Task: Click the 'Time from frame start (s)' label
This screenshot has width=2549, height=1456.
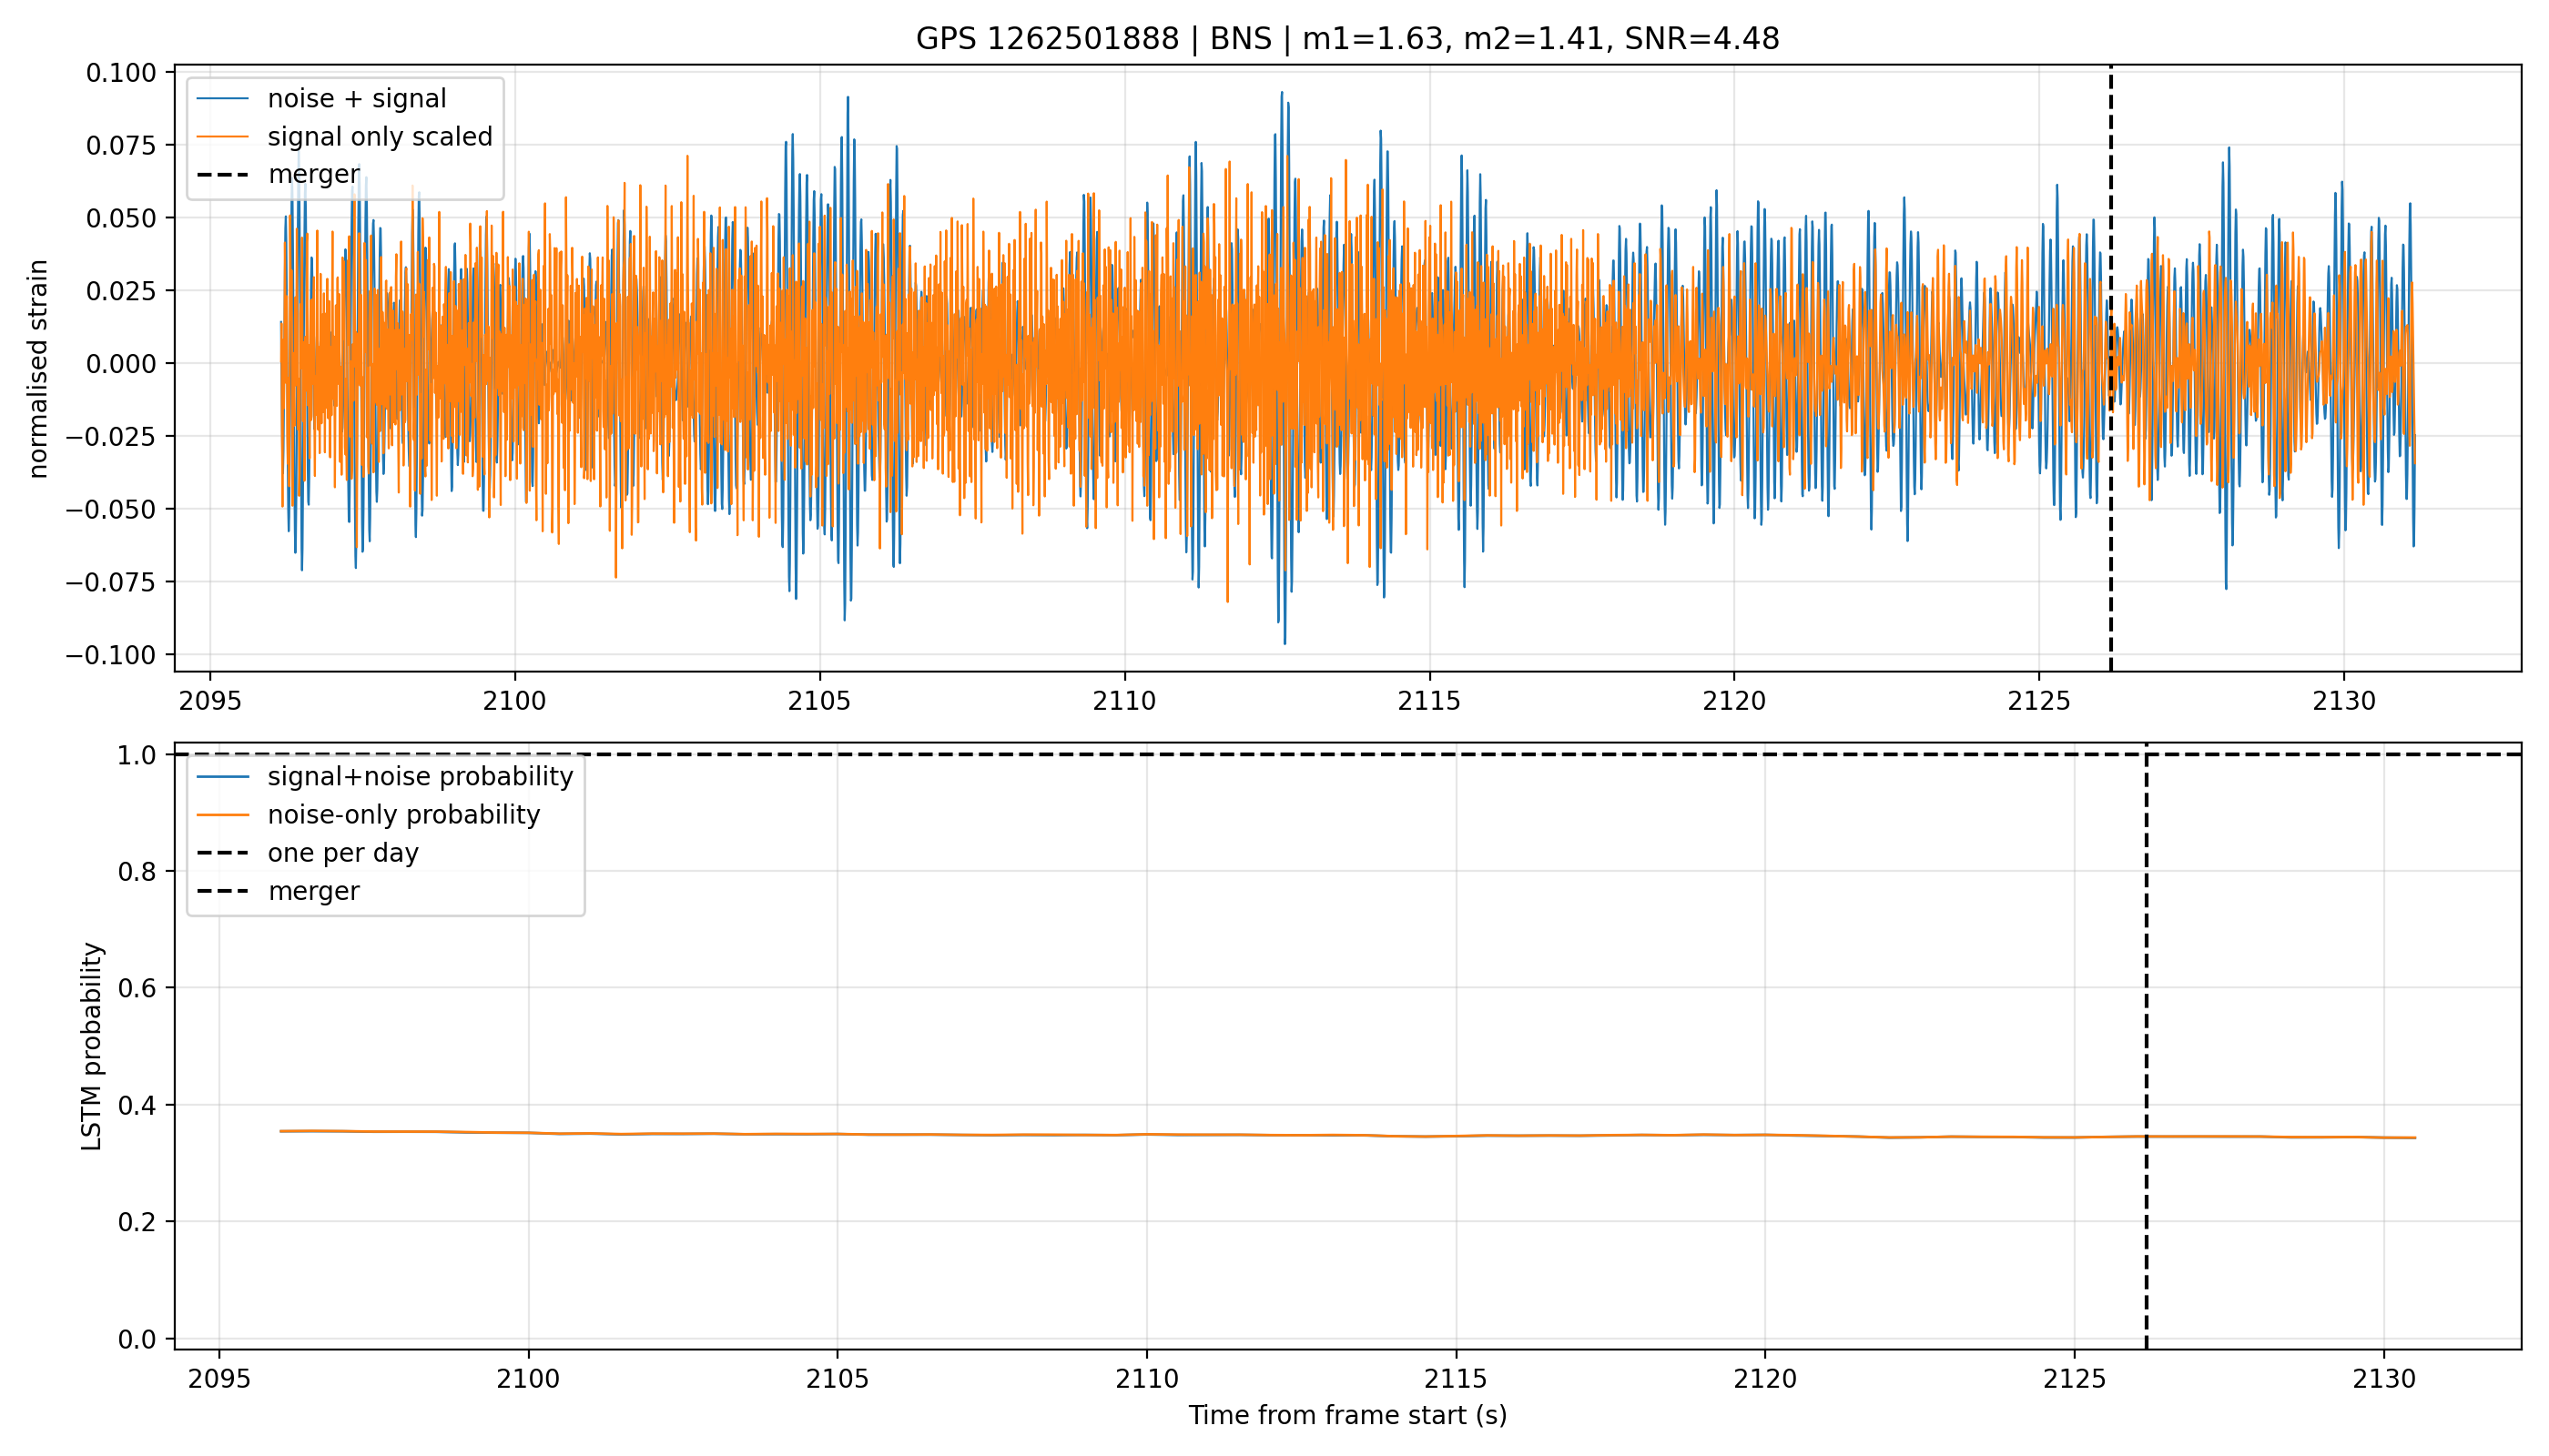Action: pyautogui.click(x=1347, y=1416)
